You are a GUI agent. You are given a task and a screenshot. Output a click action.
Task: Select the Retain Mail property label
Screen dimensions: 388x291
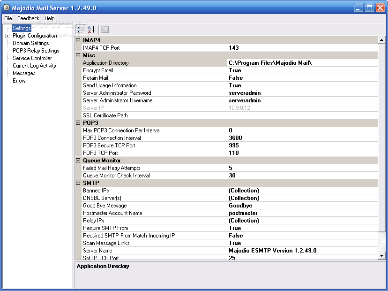click(x=96, y=78)
